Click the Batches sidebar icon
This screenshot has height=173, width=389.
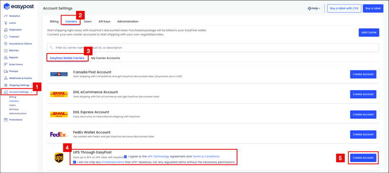(6, 50)
